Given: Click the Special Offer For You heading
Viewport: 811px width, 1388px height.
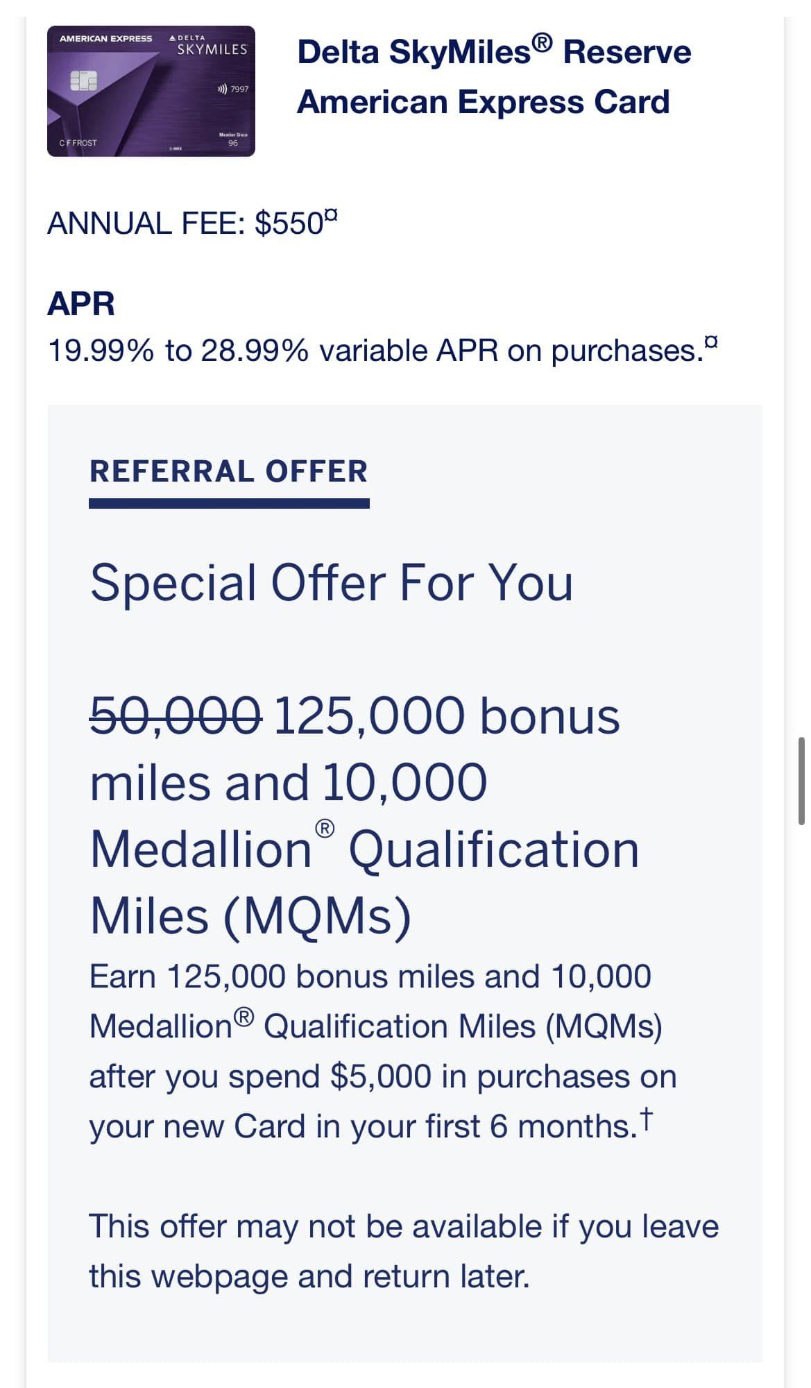Looking at the screenshot, I should [x=332, y=582].
